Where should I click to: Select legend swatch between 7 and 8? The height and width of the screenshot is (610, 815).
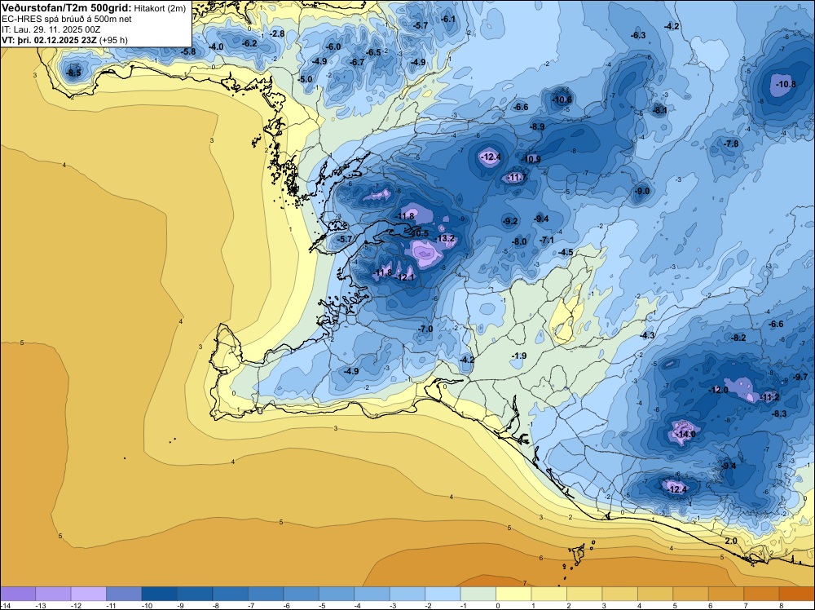click(x=761, y=594)
